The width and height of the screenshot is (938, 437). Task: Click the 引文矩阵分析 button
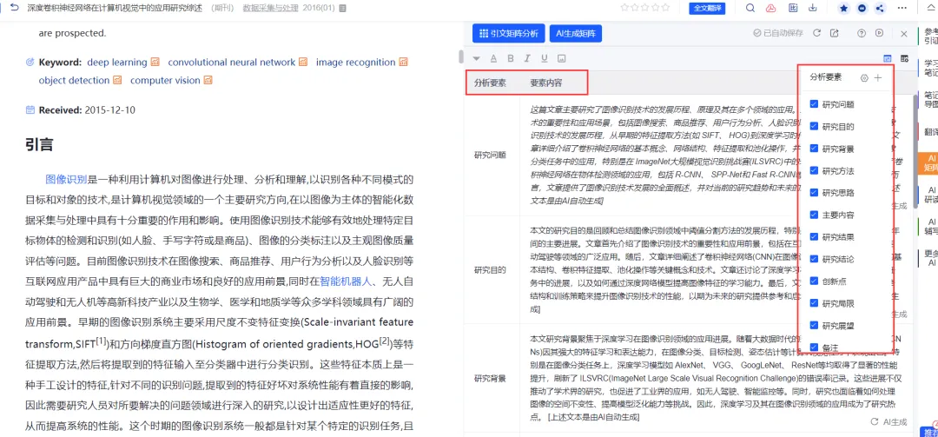point(508,34)
